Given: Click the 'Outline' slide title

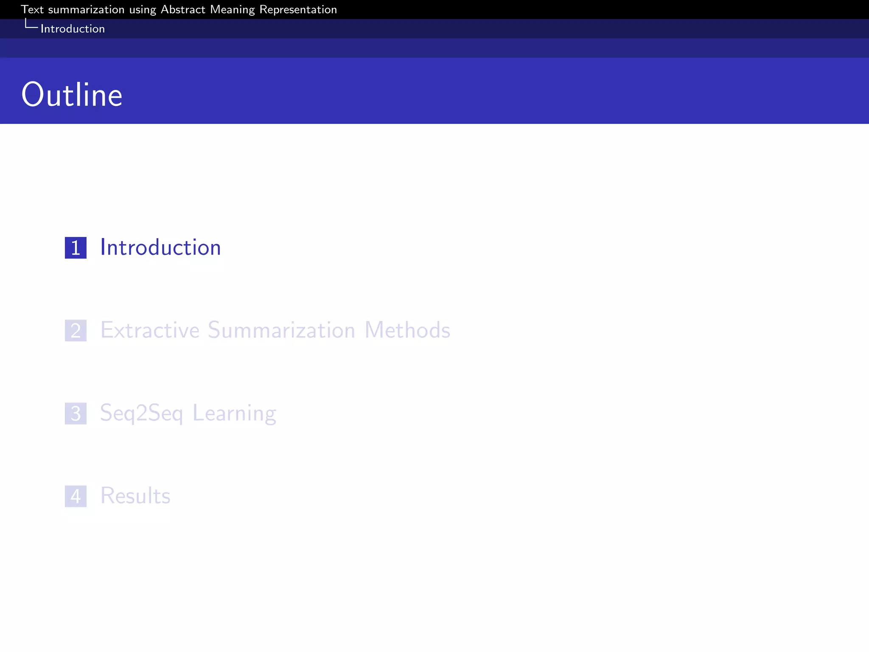Looking at the screenshot, I should [72, 94].
